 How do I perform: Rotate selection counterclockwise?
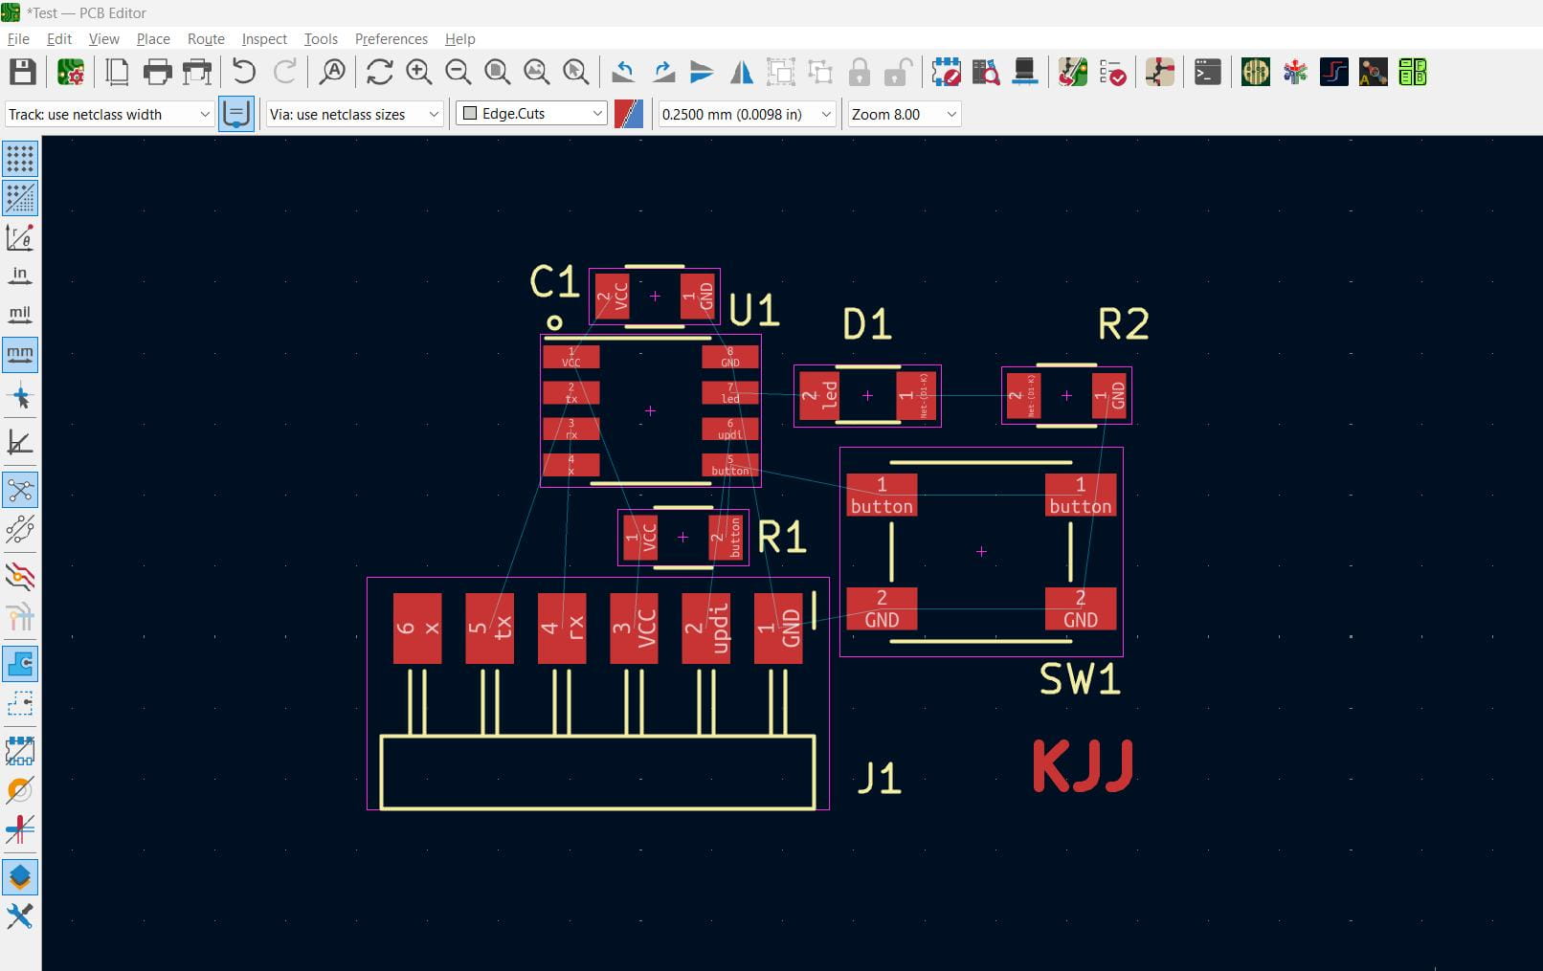(623, 72)
